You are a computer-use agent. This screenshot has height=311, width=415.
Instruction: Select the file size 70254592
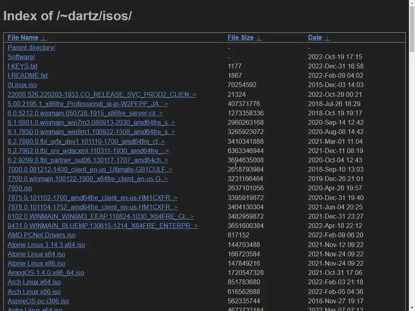242,85
